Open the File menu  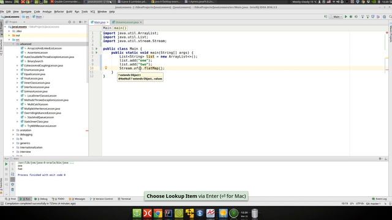point(2,12)
